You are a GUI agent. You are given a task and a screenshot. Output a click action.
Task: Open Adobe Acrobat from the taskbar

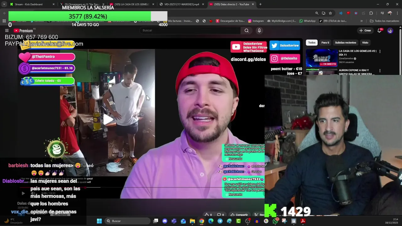pyautogui.click(x=303, y=221)
